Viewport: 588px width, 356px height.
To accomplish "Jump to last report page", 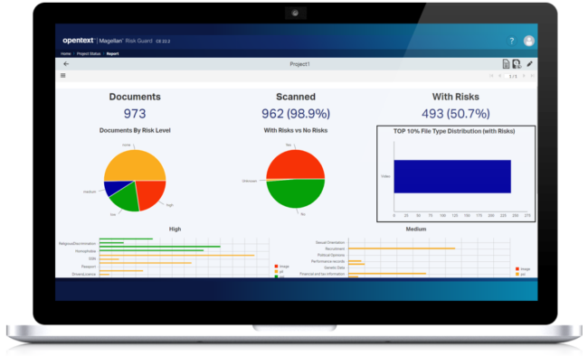I will [532, 76].
